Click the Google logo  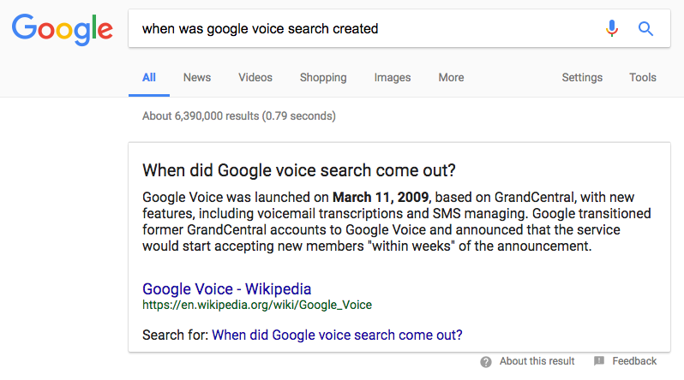tap(63, 29)
